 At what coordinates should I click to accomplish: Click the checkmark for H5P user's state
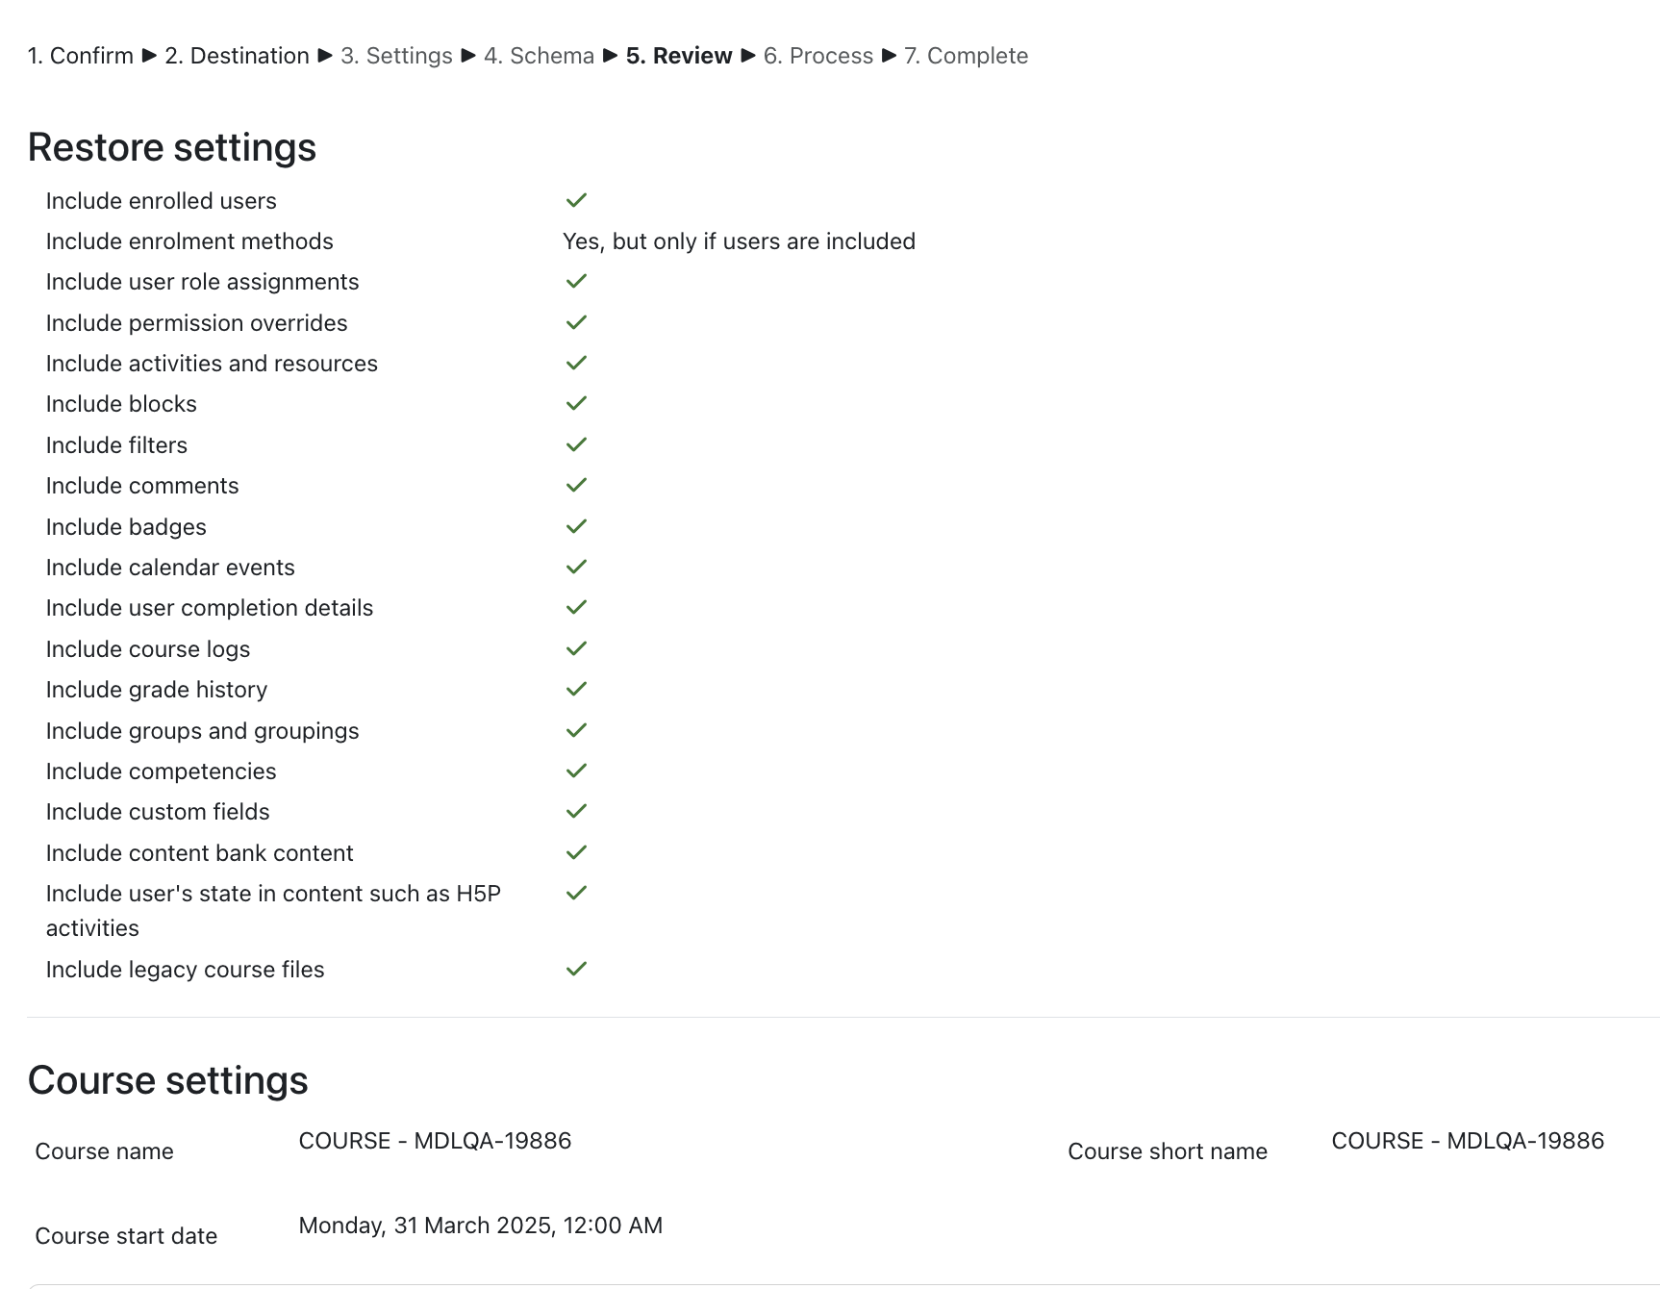576,893
